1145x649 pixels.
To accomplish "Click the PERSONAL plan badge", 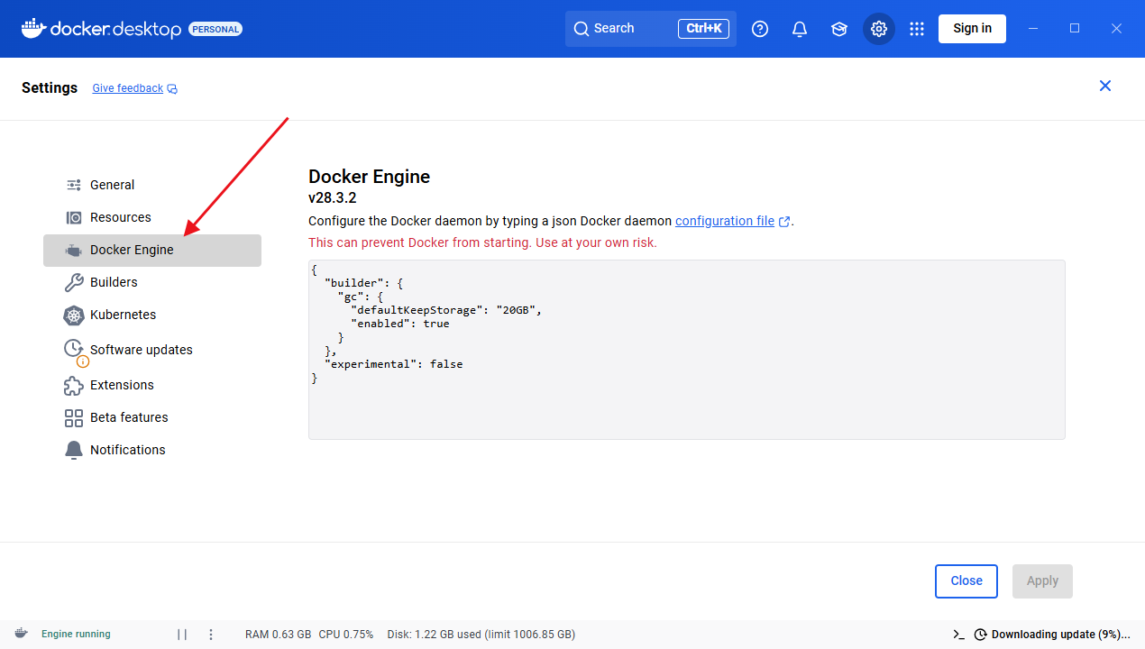I will pyautogui.click(x=215, y=29).
